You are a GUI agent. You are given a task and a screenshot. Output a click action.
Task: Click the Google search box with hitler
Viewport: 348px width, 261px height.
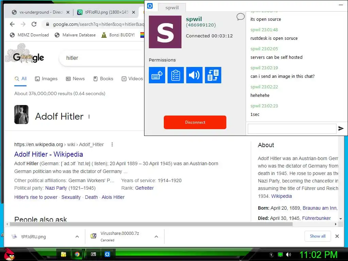(102, 58)
